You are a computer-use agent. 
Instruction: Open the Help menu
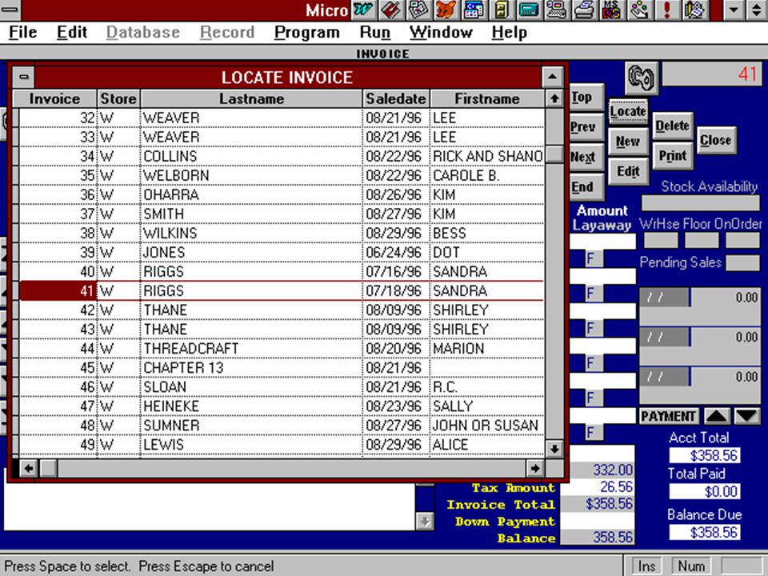509,32
